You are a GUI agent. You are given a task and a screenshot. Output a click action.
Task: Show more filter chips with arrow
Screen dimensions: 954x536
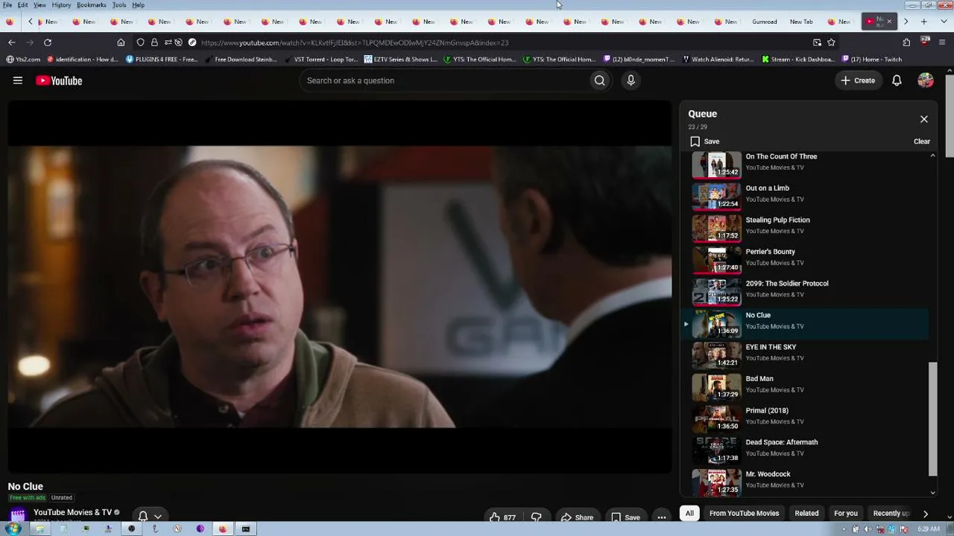[x=925, y=514]
